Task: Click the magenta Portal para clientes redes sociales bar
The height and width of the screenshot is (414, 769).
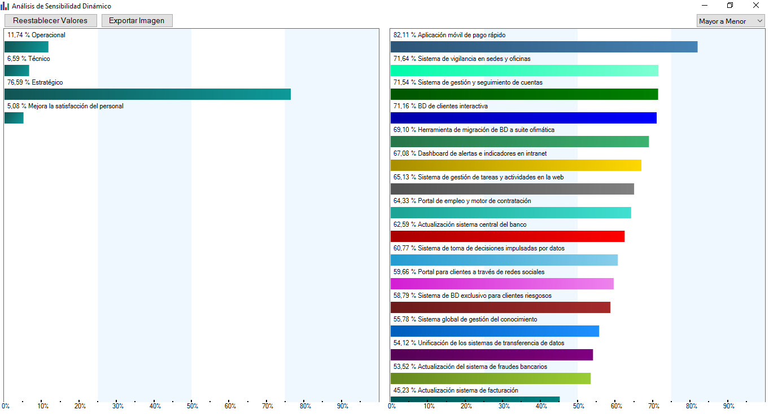Action: point(502,284)
